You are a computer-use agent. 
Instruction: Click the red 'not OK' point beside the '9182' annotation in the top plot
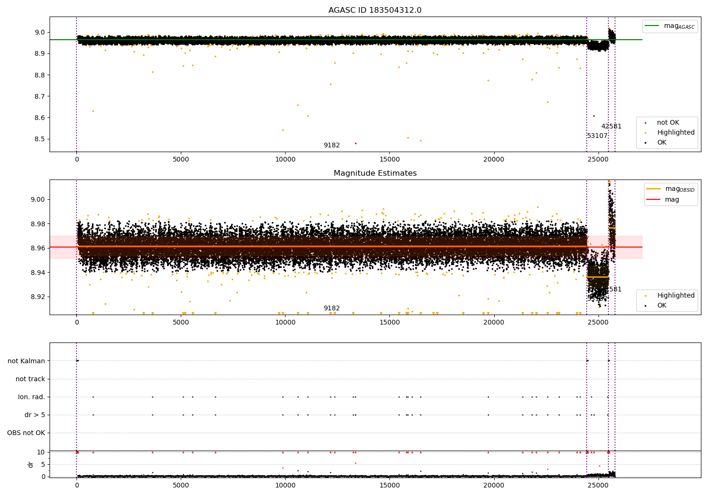(355, 143)
